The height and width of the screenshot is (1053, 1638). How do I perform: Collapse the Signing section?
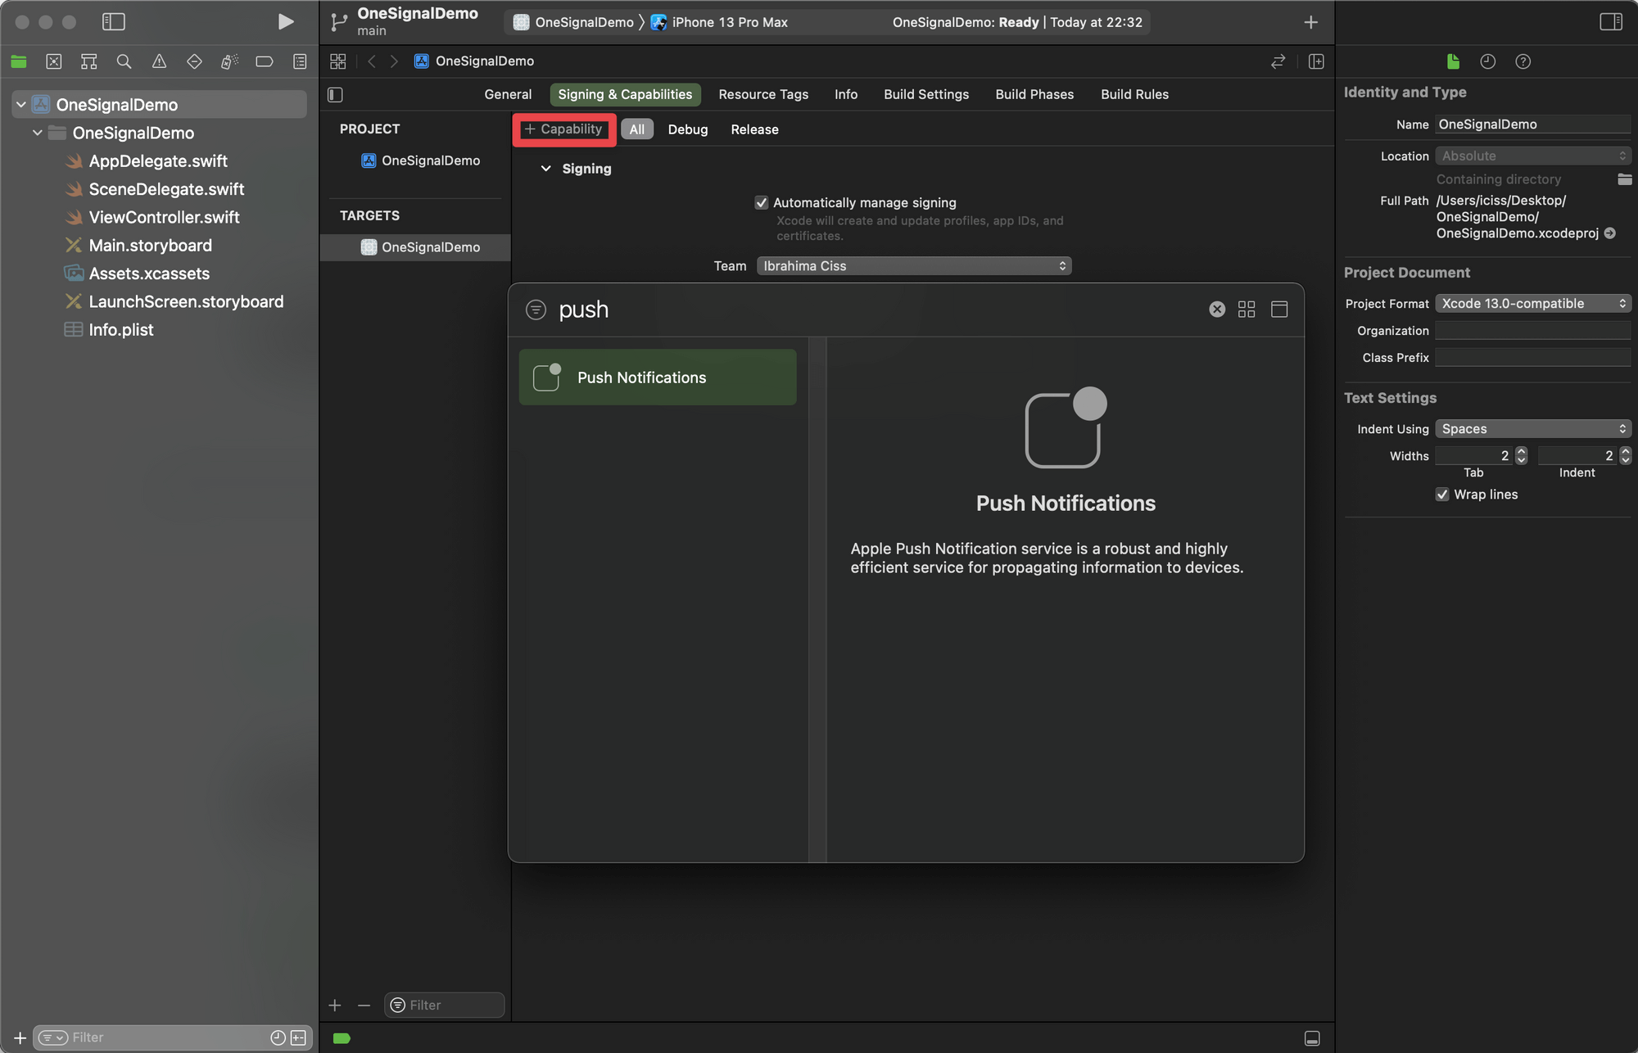(545, 169)
